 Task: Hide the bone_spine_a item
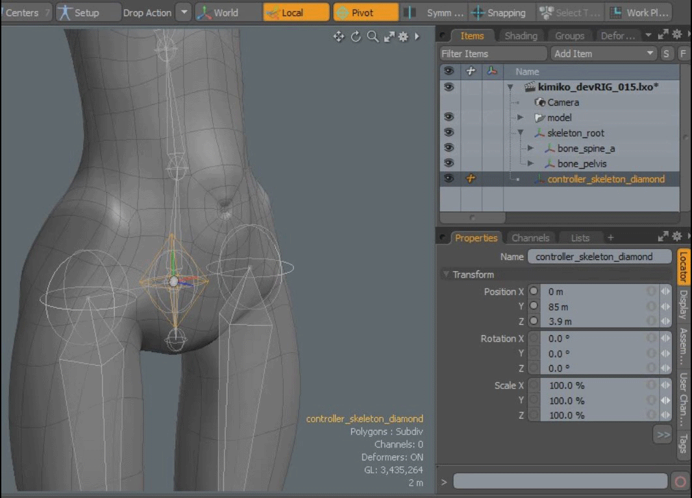(449, 148)
